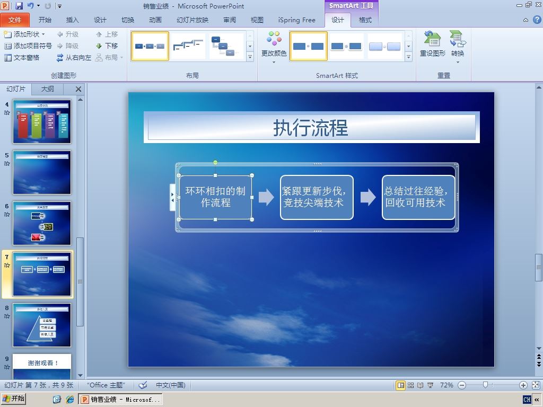This screenshot has height=407, width=543.
Task: Click the slide title 执行流程
Action: (311, 127)
